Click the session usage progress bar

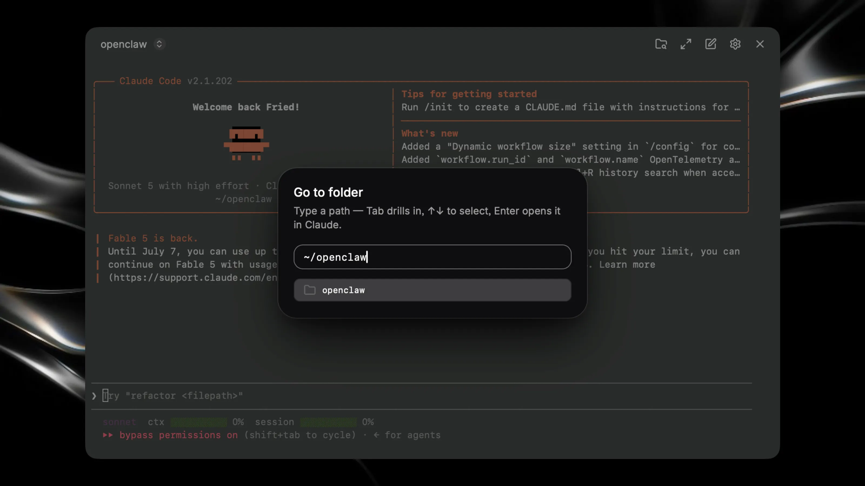[x=328, y=422]
